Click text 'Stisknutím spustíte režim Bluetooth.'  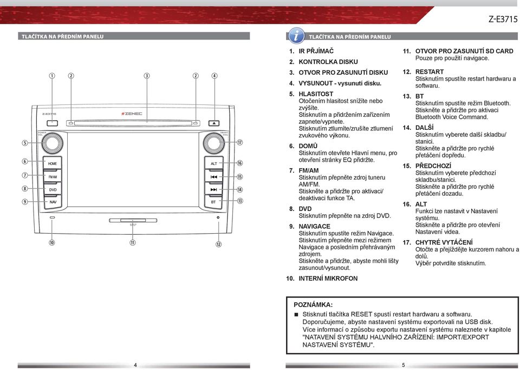tap(463, 103)
